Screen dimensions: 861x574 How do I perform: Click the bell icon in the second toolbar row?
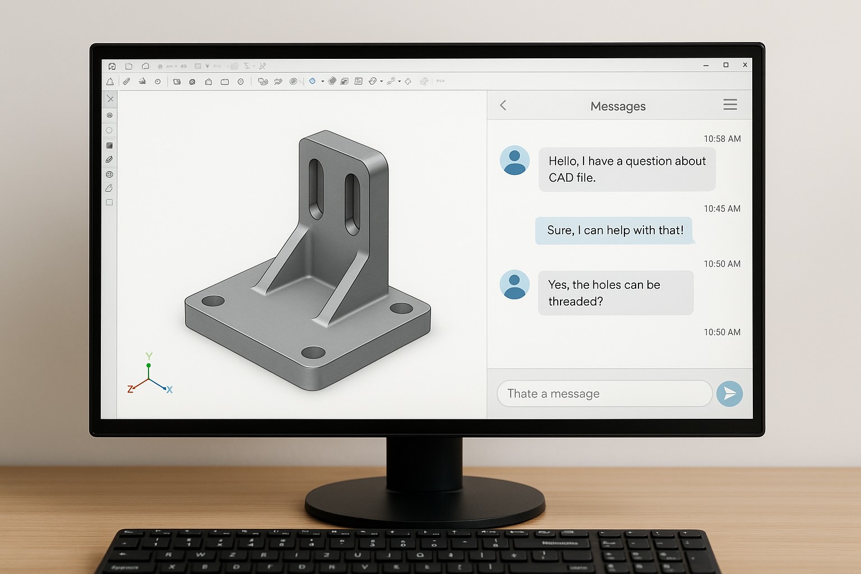110,81
